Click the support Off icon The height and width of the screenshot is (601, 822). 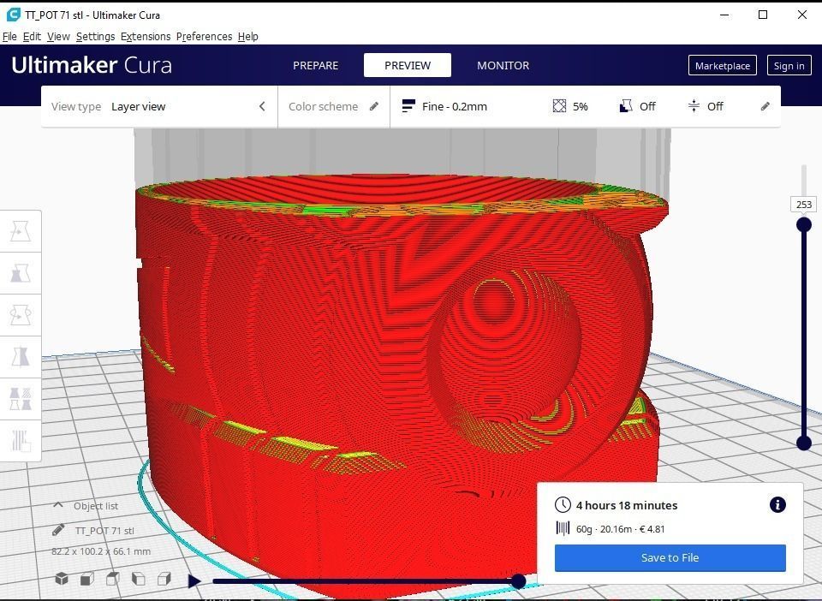[625, 106]
